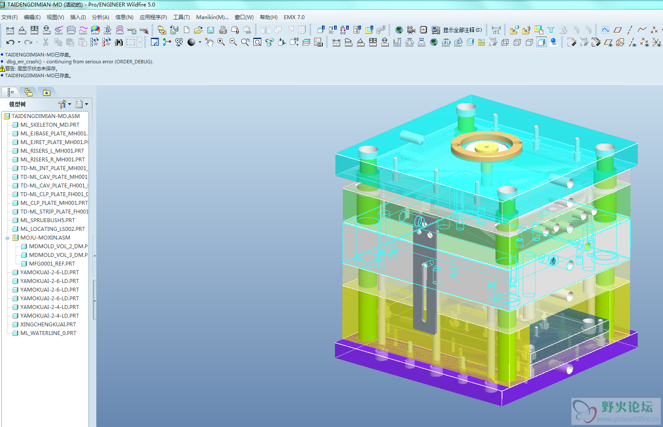The height and width of the screenshot is (427, 663).
Task: Click the Open file folder icon
Action: click(198, 30)
